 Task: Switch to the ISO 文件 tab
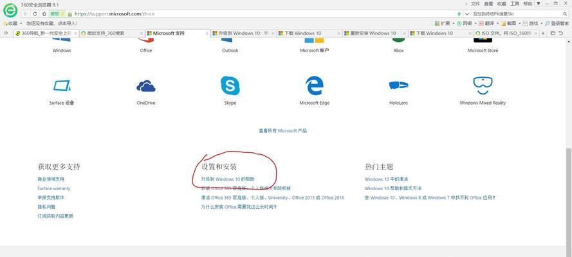[x=506, y=33]
